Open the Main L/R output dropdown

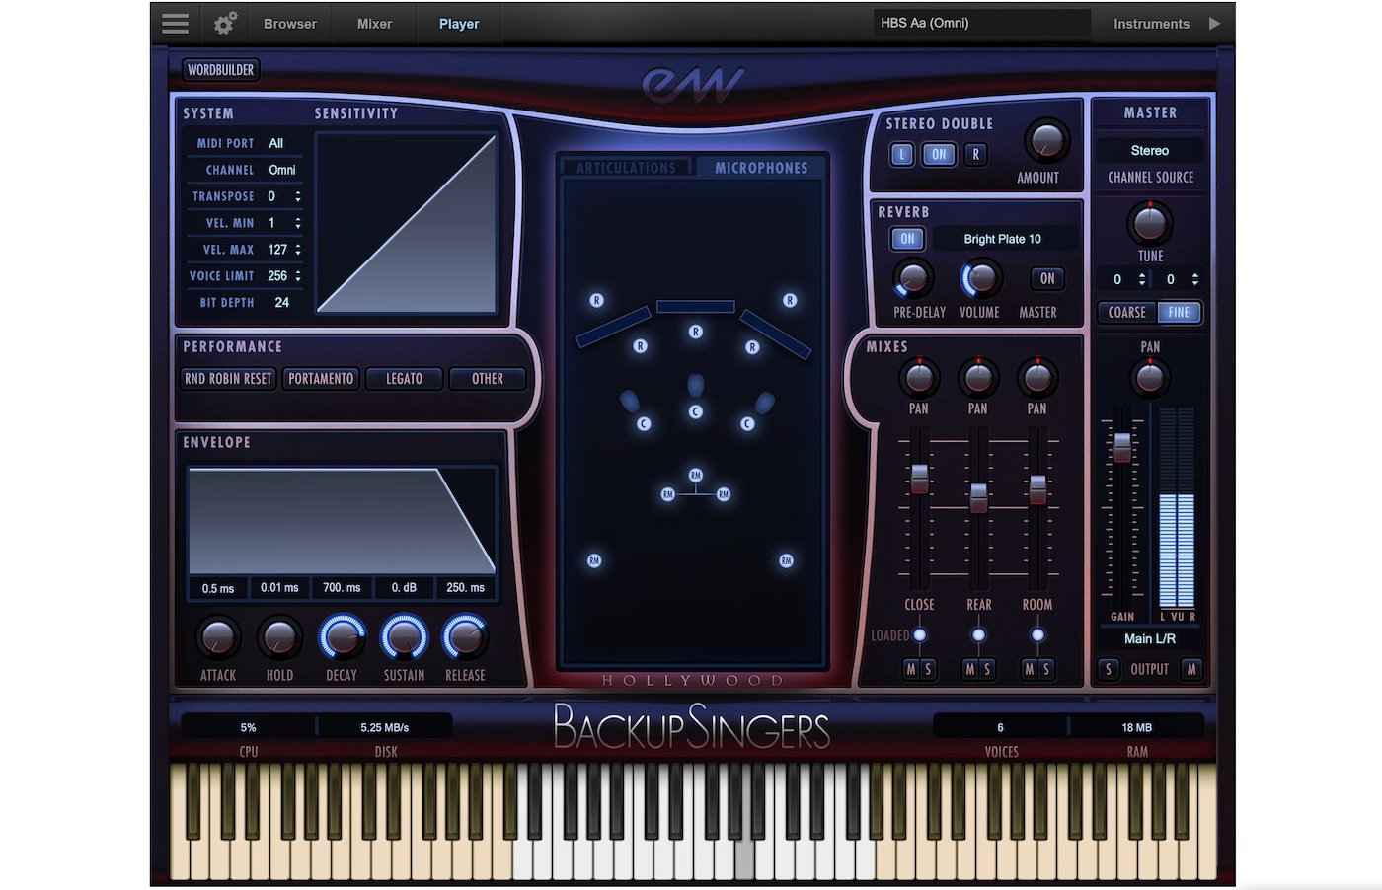(1150, 639)
